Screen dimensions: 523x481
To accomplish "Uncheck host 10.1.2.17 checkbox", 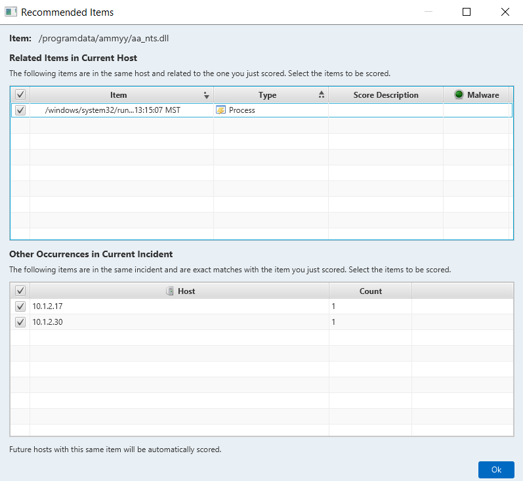I will (20, 306).
